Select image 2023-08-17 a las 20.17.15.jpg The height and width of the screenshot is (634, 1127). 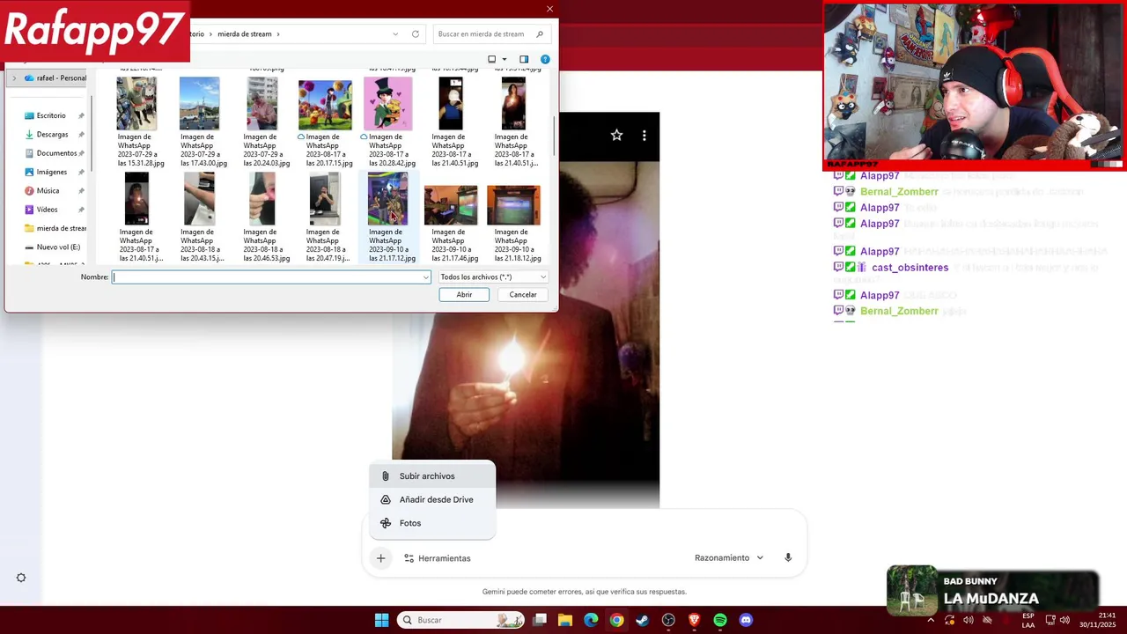click(325, 122)
